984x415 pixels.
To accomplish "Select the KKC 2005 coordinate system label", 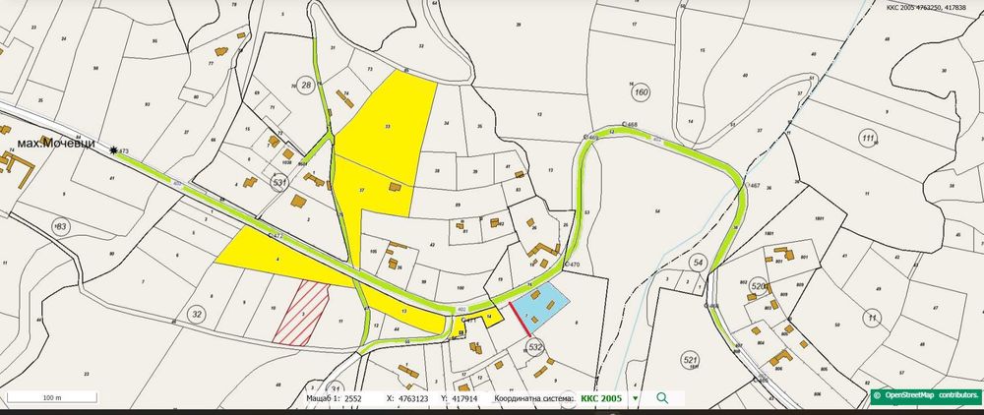I will pyautogui.click(x=601, y=398).
